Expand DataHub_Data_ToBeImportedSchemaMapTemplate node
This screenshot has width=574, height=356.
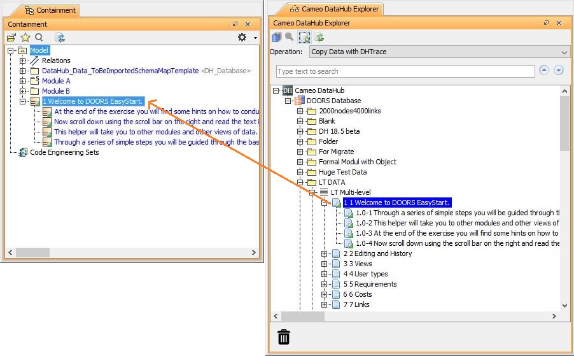point(23,71)
